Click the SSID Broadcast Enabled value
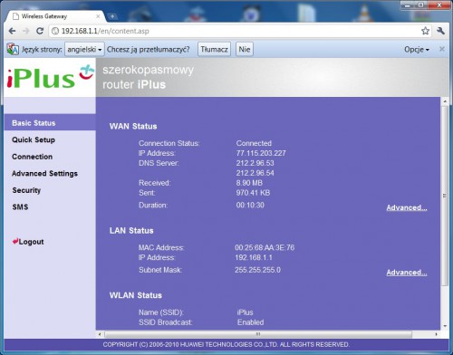The image size is (453, 355). tap(250, 322)
